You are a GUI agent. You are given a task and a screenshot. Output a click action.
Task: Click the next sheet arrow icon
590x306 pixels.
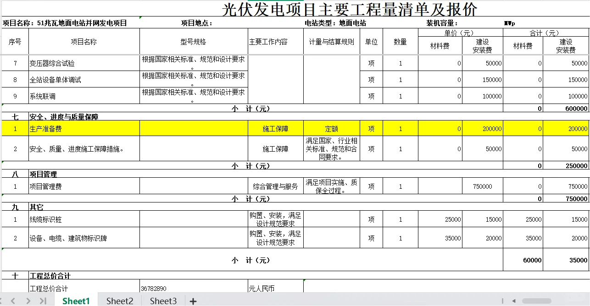point(28,301)
